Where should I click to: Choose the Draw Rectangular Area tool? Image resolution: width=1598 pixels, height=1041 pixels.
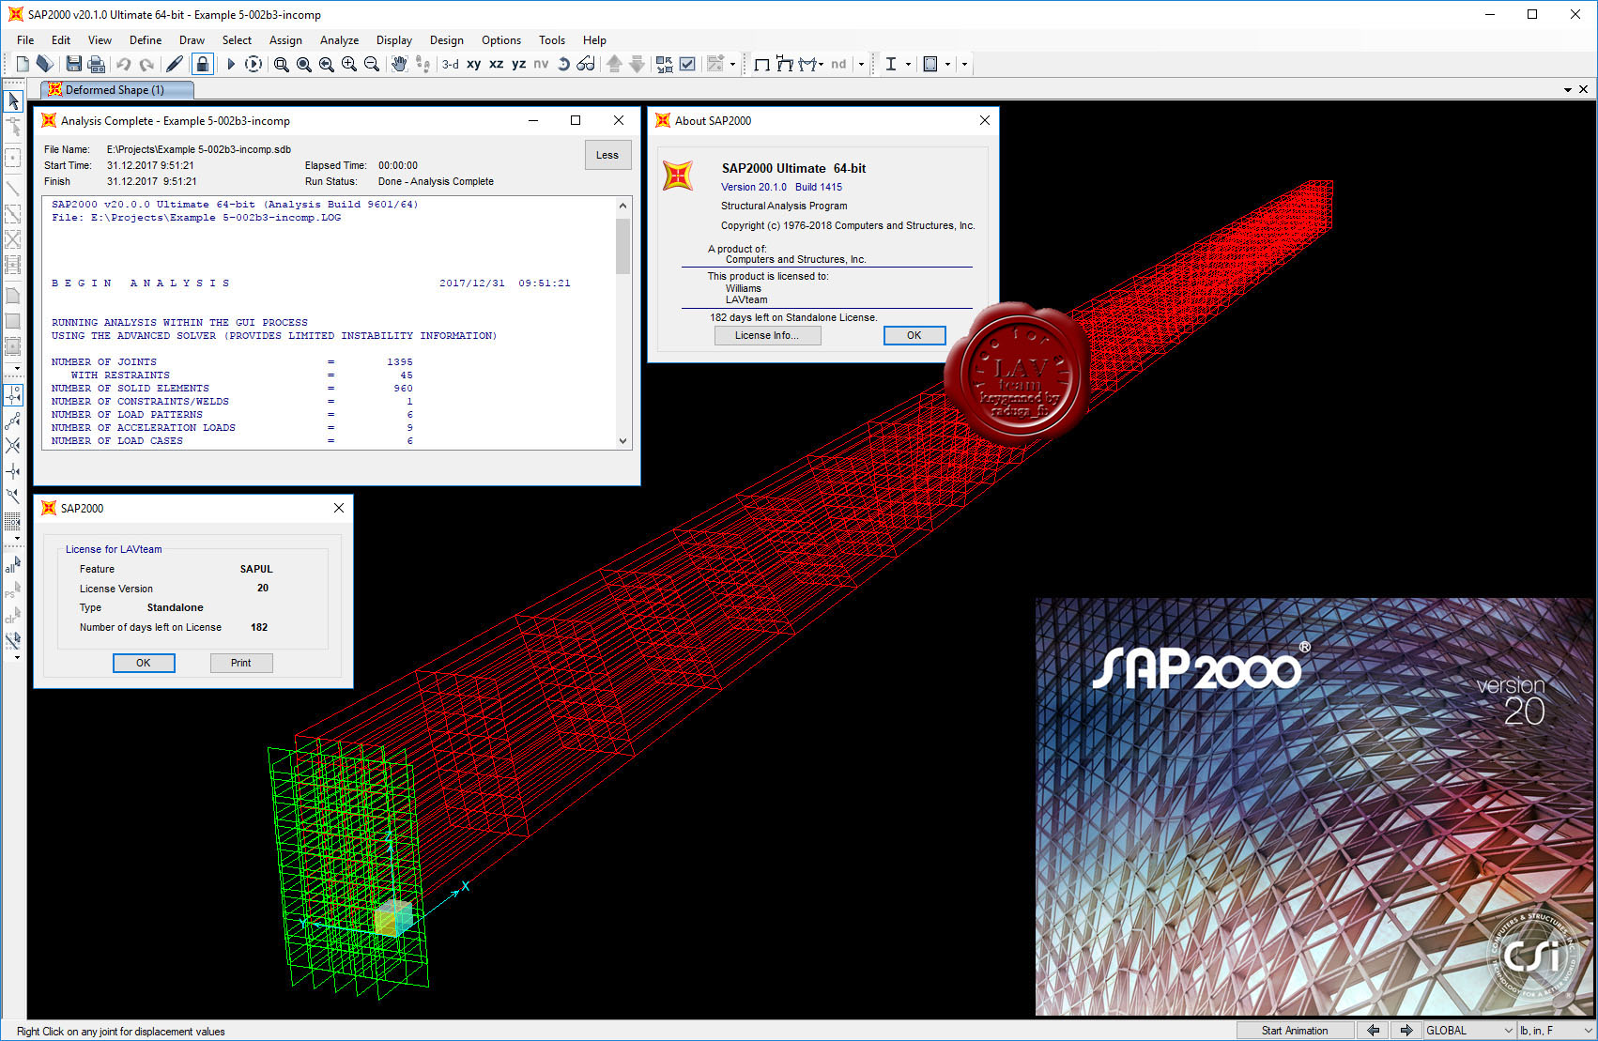coord(13,321)
